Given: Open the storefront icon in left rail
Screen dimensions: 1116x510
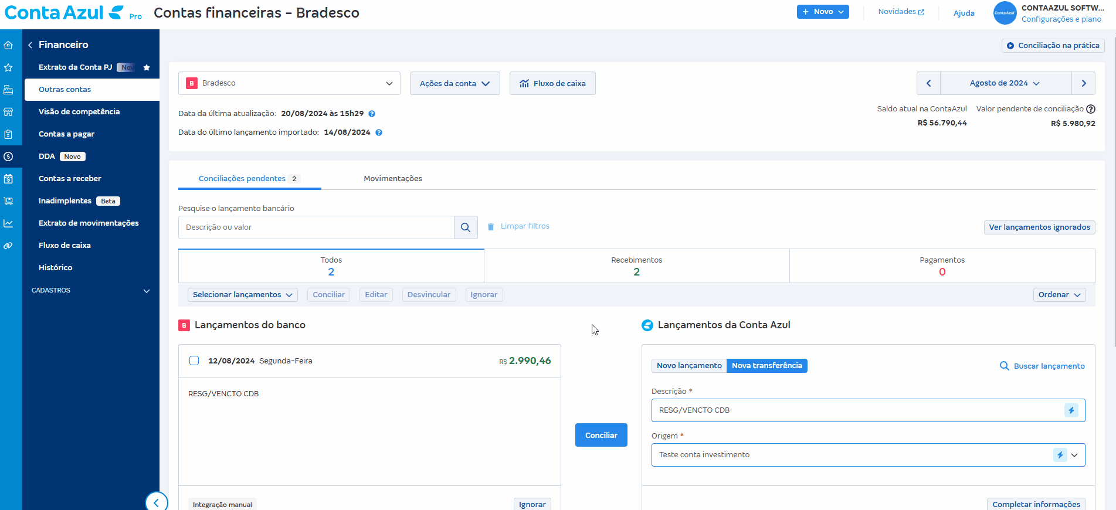Looking at the screenshot, I should point(8,112).
